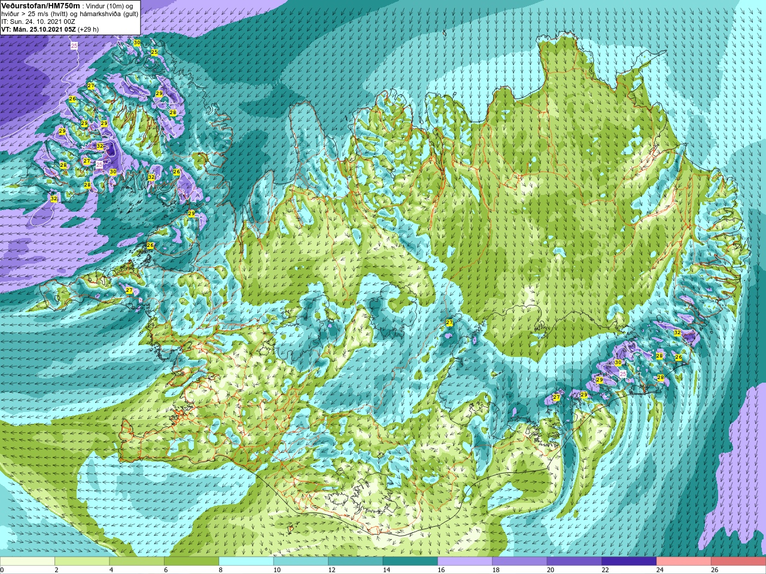The image size is (766, 574).
Task: Click the 'IT: Sun. 24. 10. 2021 00Z' line
Action: point(38,21)
